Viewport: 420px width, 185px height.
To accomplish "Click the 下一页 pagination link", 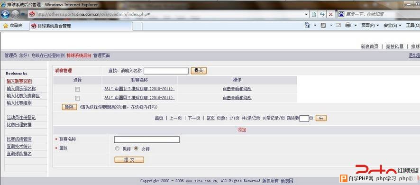I will pyautogui.click(x=194, y=118).
